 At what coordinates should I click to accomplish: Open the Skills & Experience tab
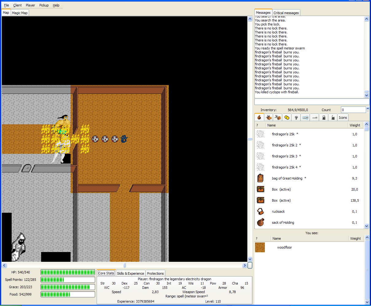pos(130,273)
